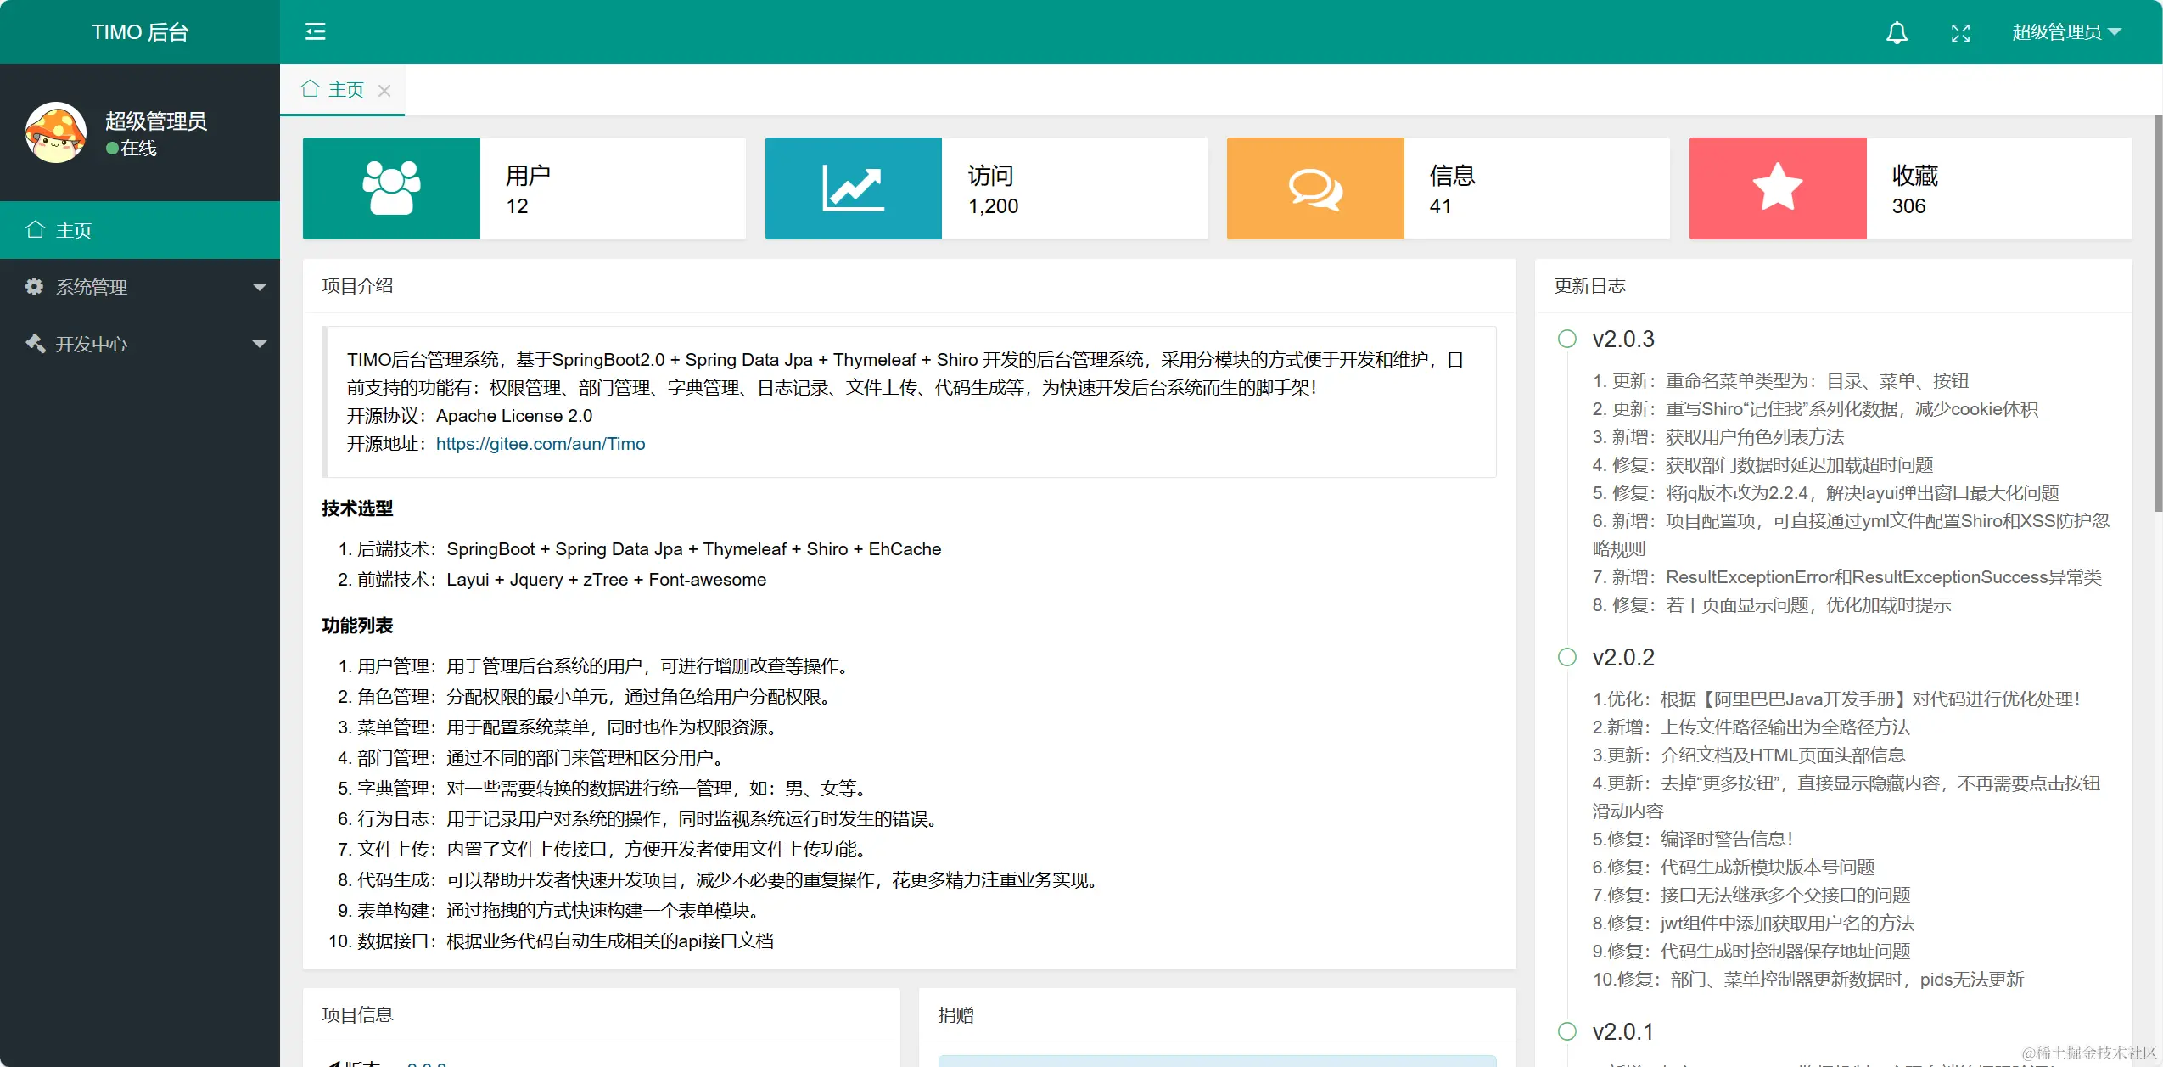Click the v2.0.3 timeline circle marker
The image size is (2163, 1067).
(x=1566, y=339)
